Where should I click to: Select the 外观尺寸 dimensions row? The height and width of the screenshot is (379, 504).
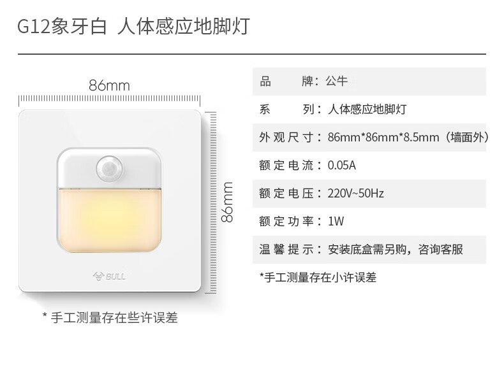coord(369,138)
